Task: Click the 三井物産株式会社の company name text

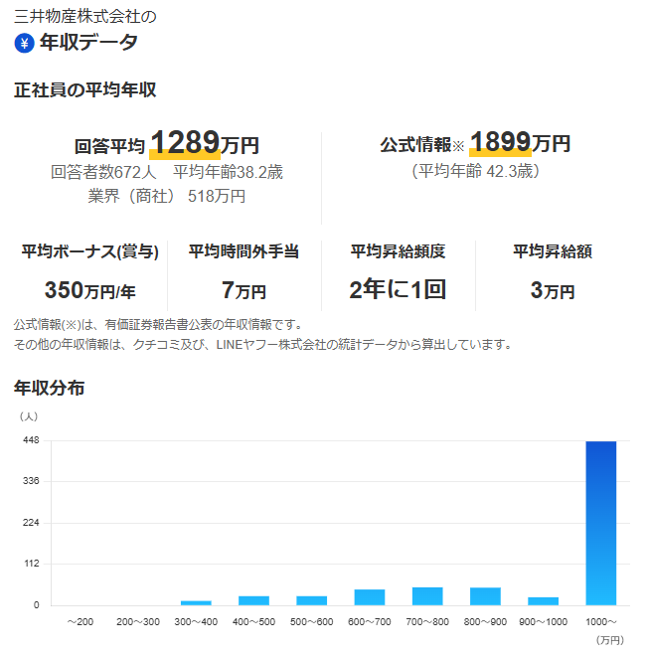Action: (85, 16)
